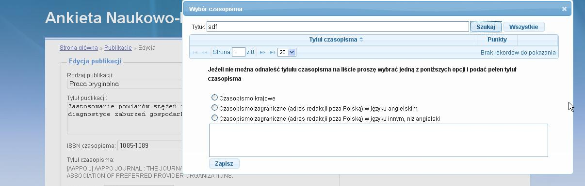Click the full journal title text area
Viewport: 585px width, 186px height.
(x=378, y=140)
